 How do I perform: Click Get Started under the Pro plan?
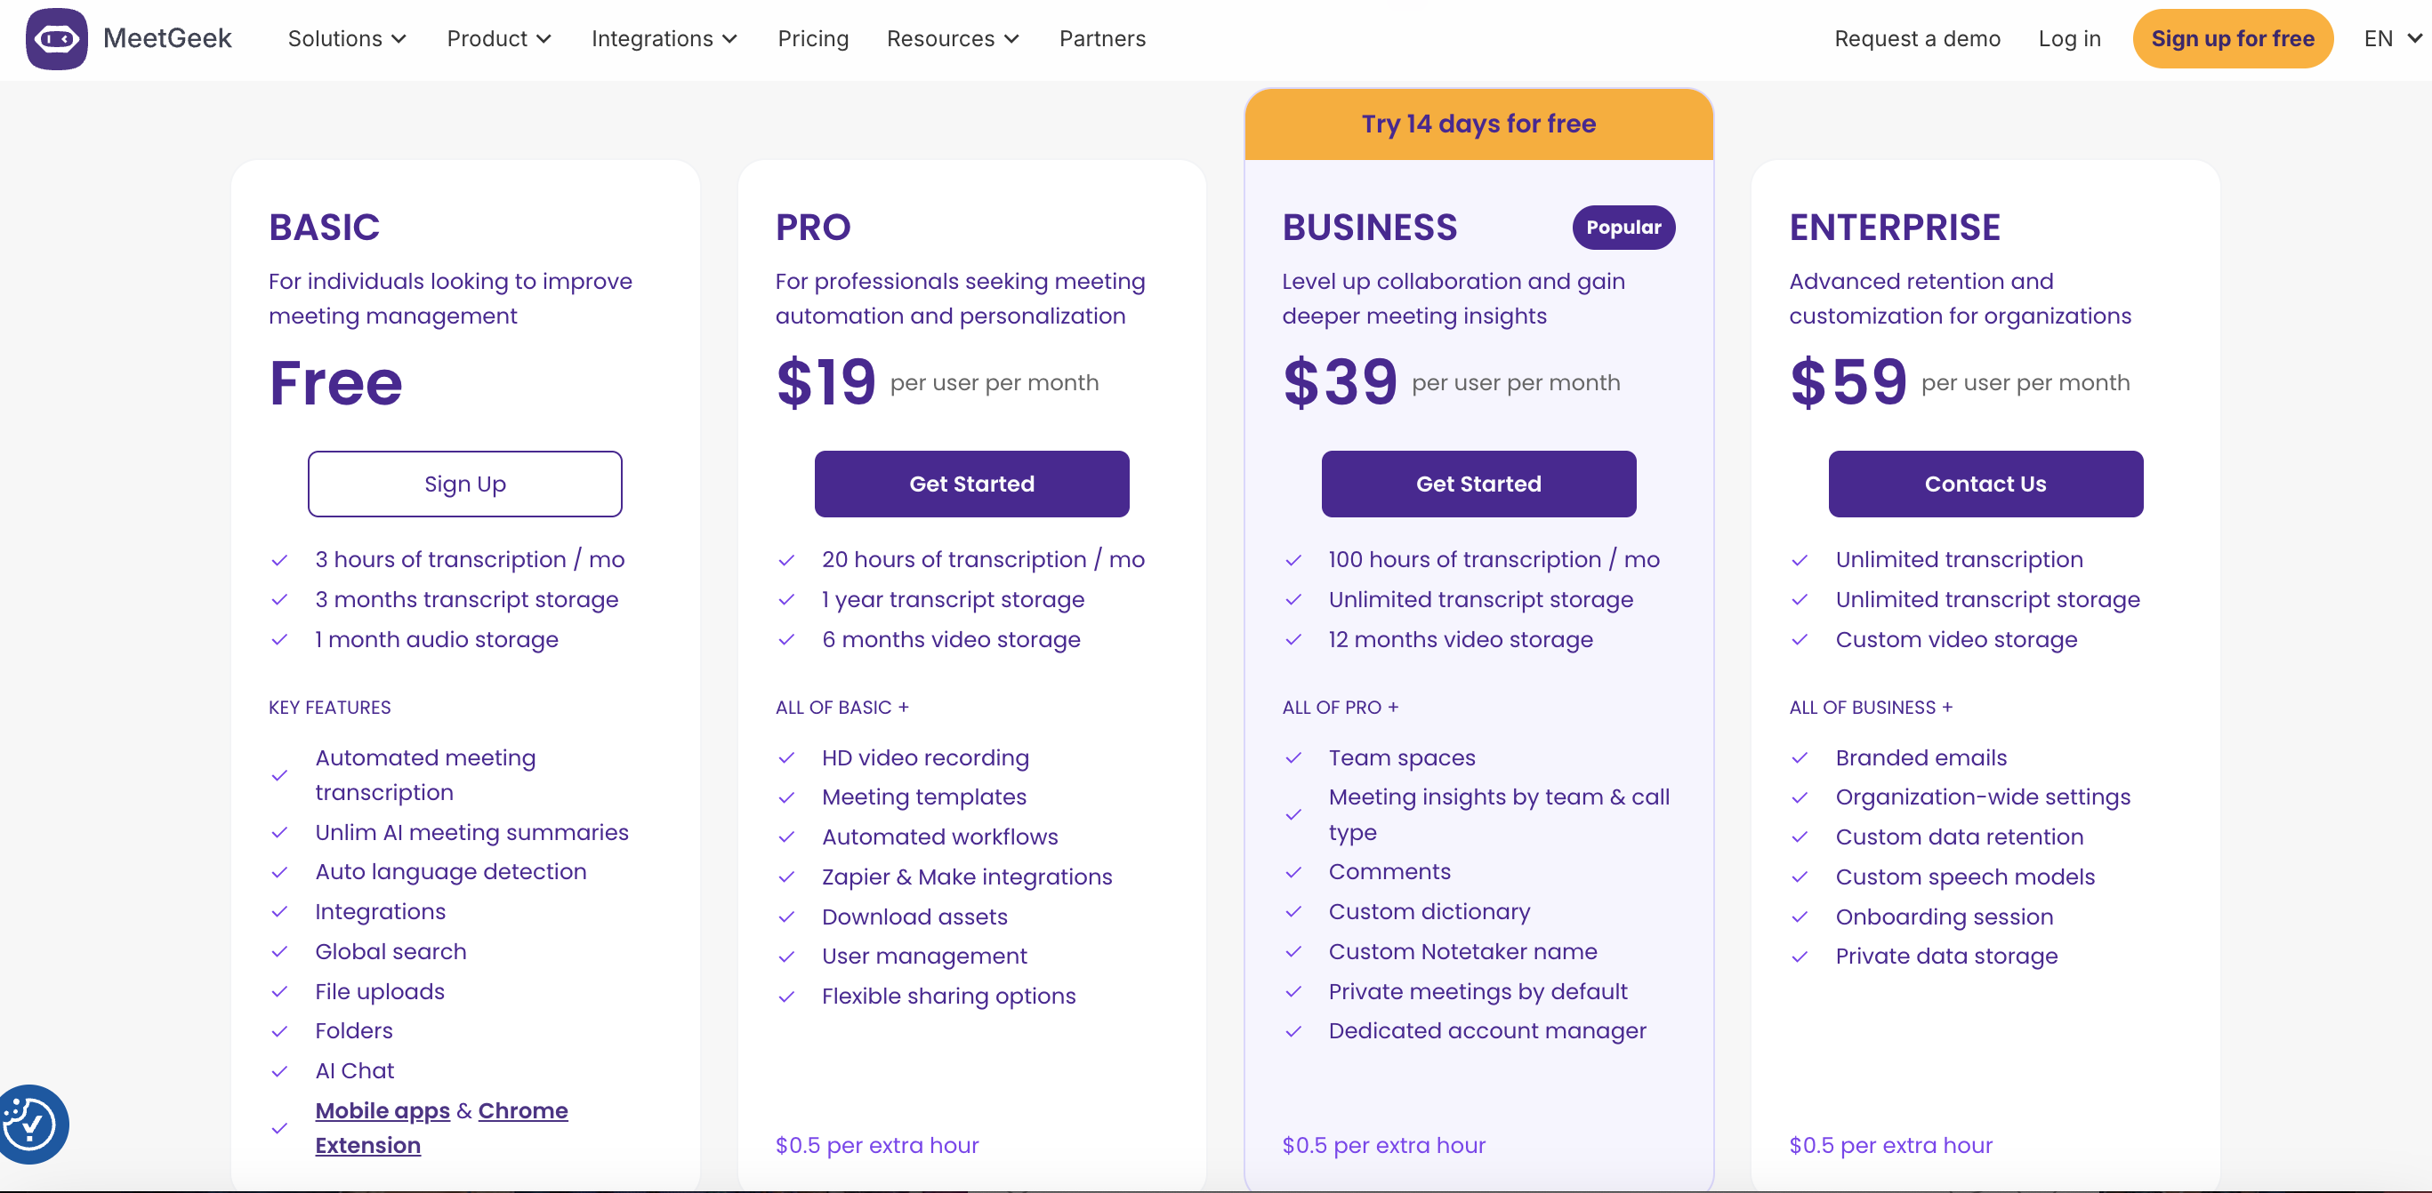point(971,484)
